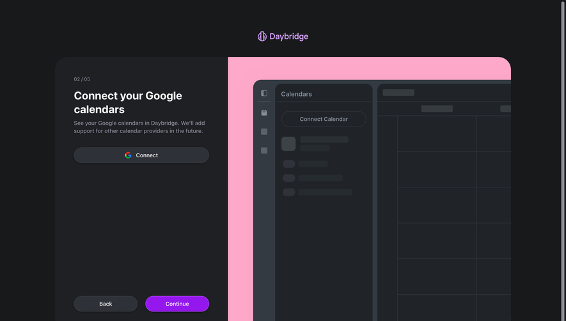Click the calendar icon in preview sidebar

coord(264,113)
